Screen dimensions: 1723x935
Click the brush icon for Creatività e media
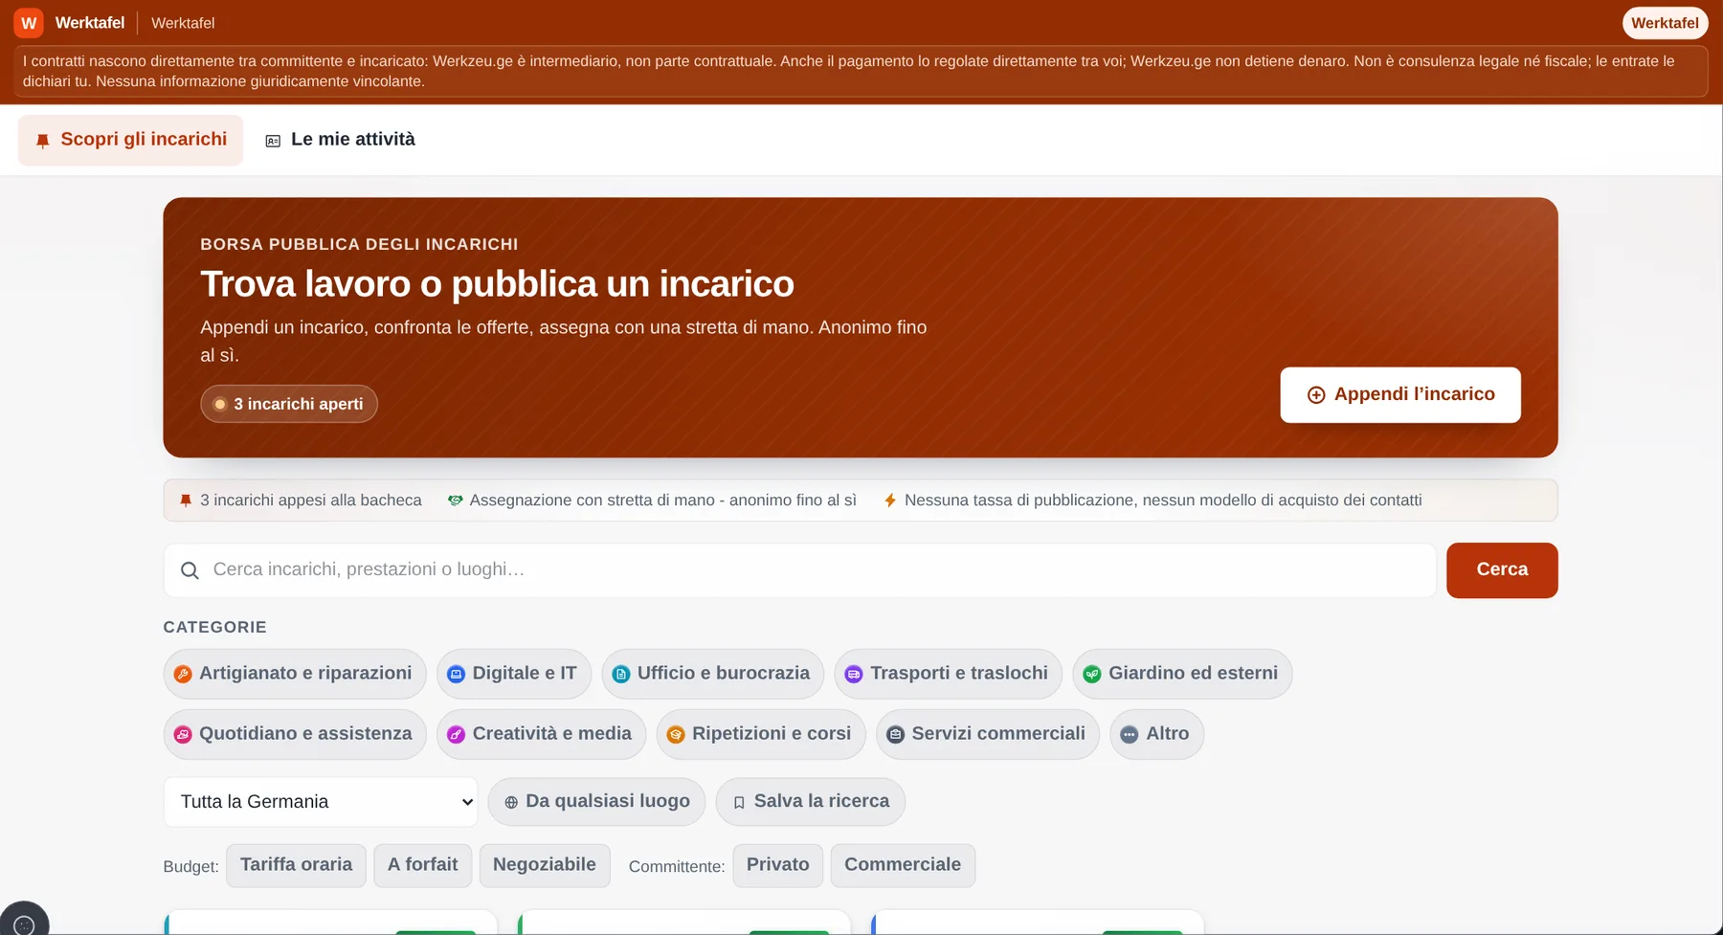[x=457, y=735]
